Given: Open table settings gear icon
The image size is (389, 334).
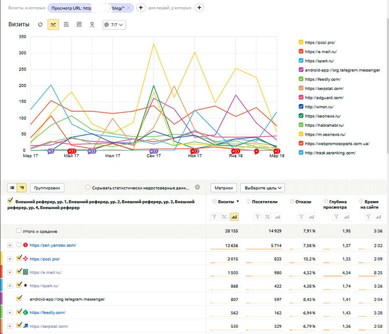Looking at the screenshot, I should [x=197, y=187].
